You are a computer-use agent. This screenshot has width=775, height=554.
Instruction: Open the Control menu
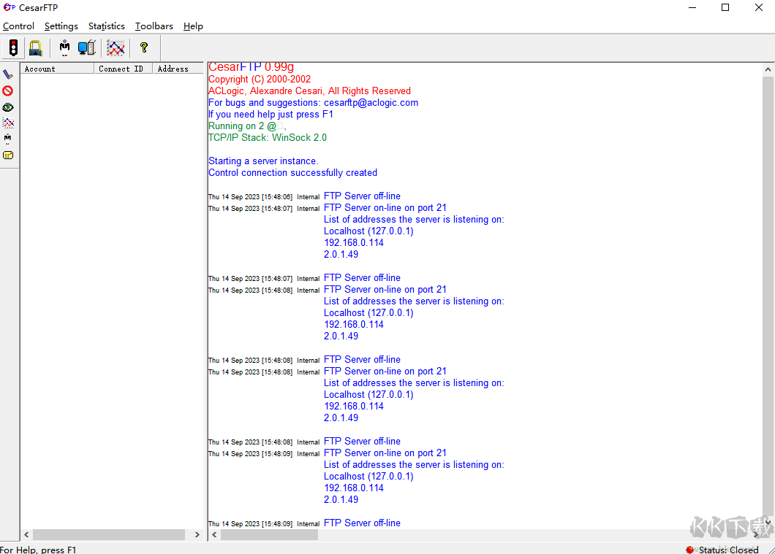(x=18, y=26)
